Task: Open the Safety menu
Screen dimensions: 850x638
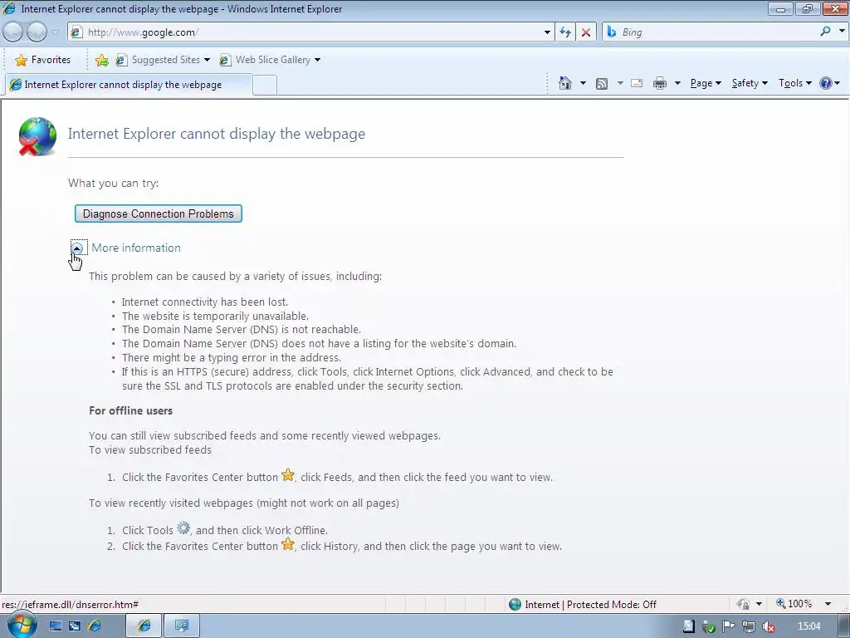Action: tap(750, 83)
